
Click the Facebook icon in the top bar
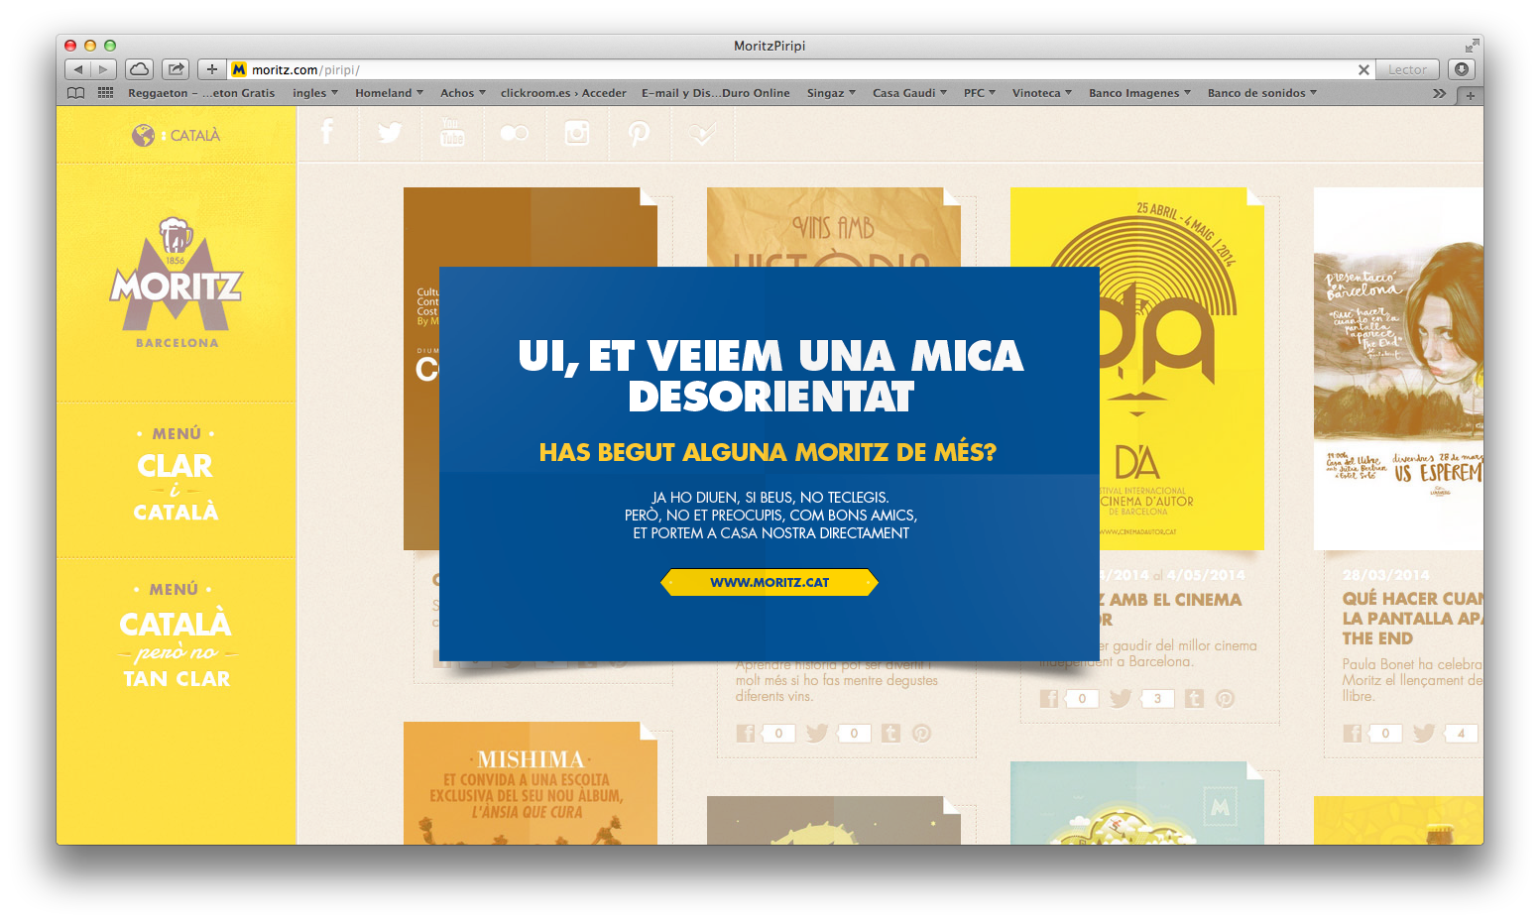[327, 133]
